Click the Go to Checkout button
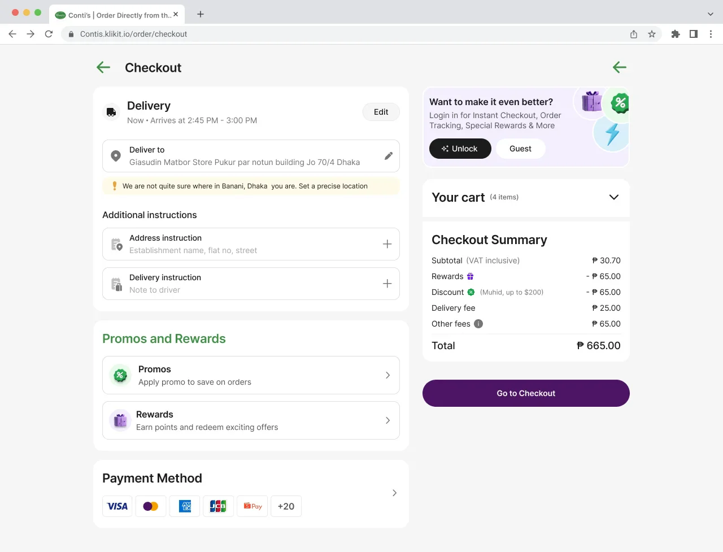The width and height of the screenshot is (723, 552). click(526, 393)
